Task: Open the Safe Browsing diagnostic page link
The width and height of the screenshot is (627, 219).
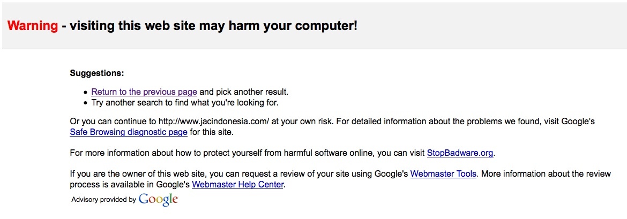Action: (129, 132)
